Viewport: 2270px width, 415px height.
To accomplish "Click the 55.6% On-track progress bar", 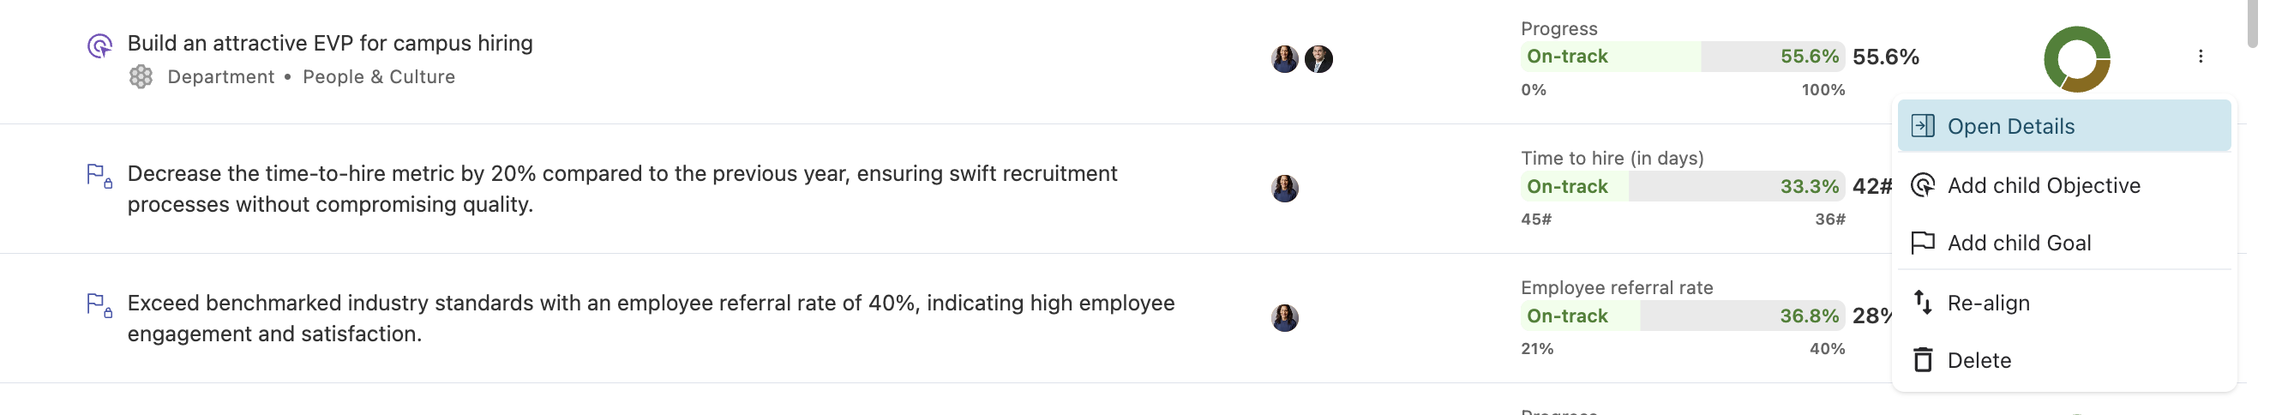I will coord(1681,57).
